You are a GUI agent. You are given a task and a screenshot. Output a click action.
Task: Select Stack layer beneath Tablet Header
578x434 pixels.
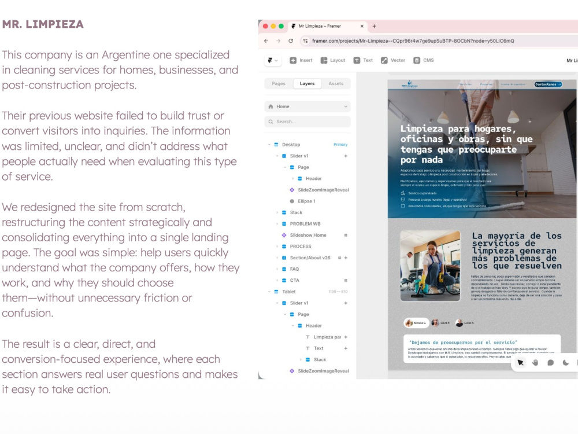click(x=320, y=360)
